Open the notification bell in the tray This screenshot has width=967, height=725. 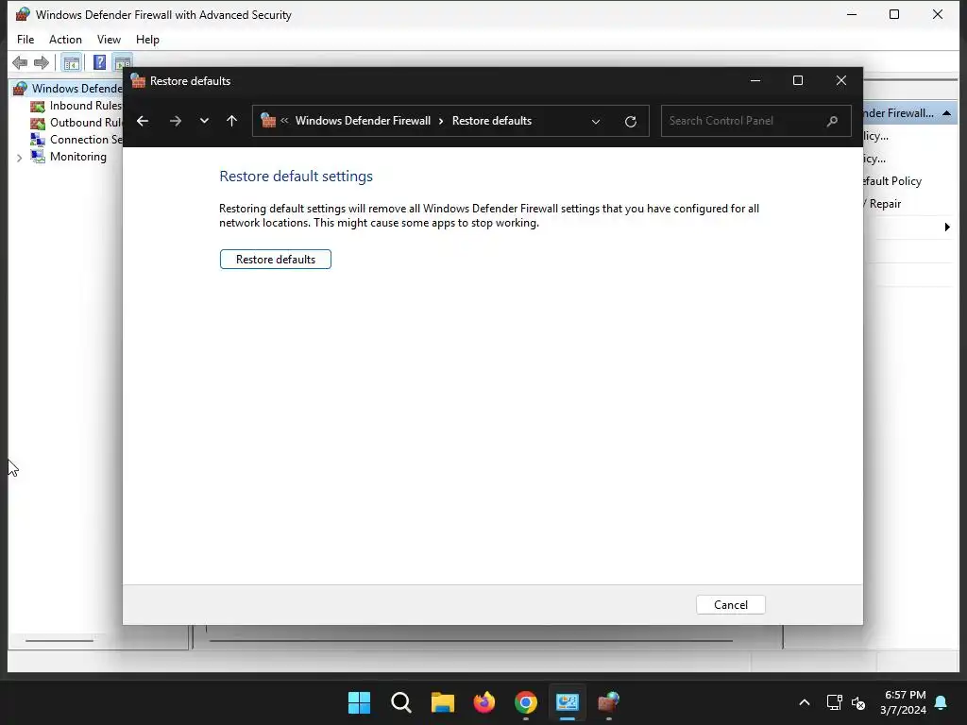pos(942,702)
